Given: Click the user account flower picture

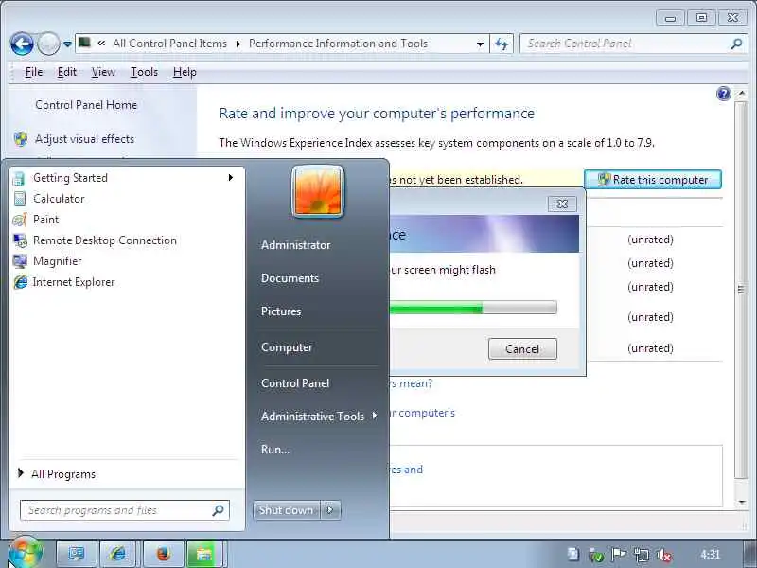Looking at the screenshot, I should [x=318, y=192].
